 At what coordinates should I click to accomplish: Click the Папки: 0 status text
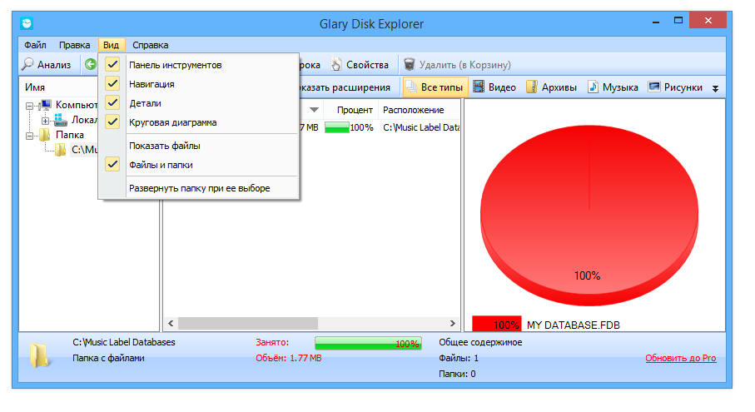click(x=457, y=374)
